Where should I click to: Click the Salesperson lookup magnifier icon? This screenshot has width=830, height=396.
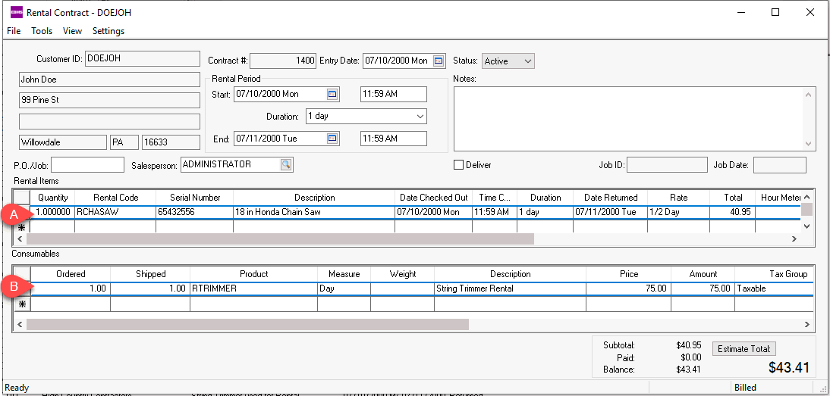tap(286, 164)
